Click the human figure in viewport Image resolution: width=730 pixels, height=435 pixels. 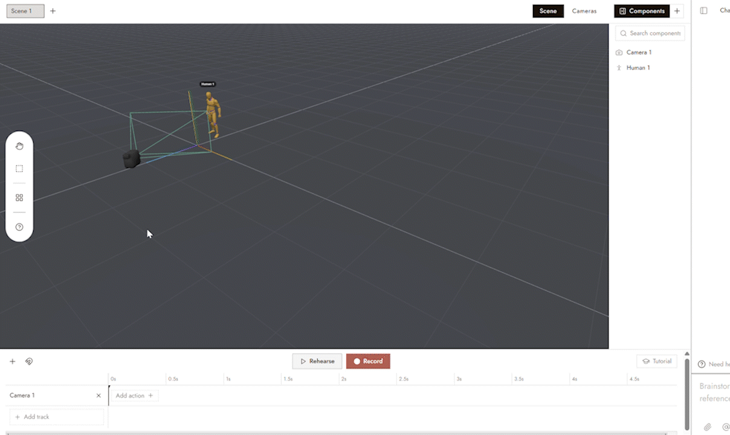click(212, 115)
